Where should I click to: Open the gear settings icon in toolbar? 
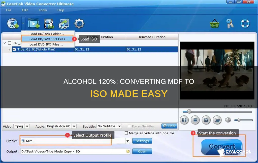tap(79, 24)
